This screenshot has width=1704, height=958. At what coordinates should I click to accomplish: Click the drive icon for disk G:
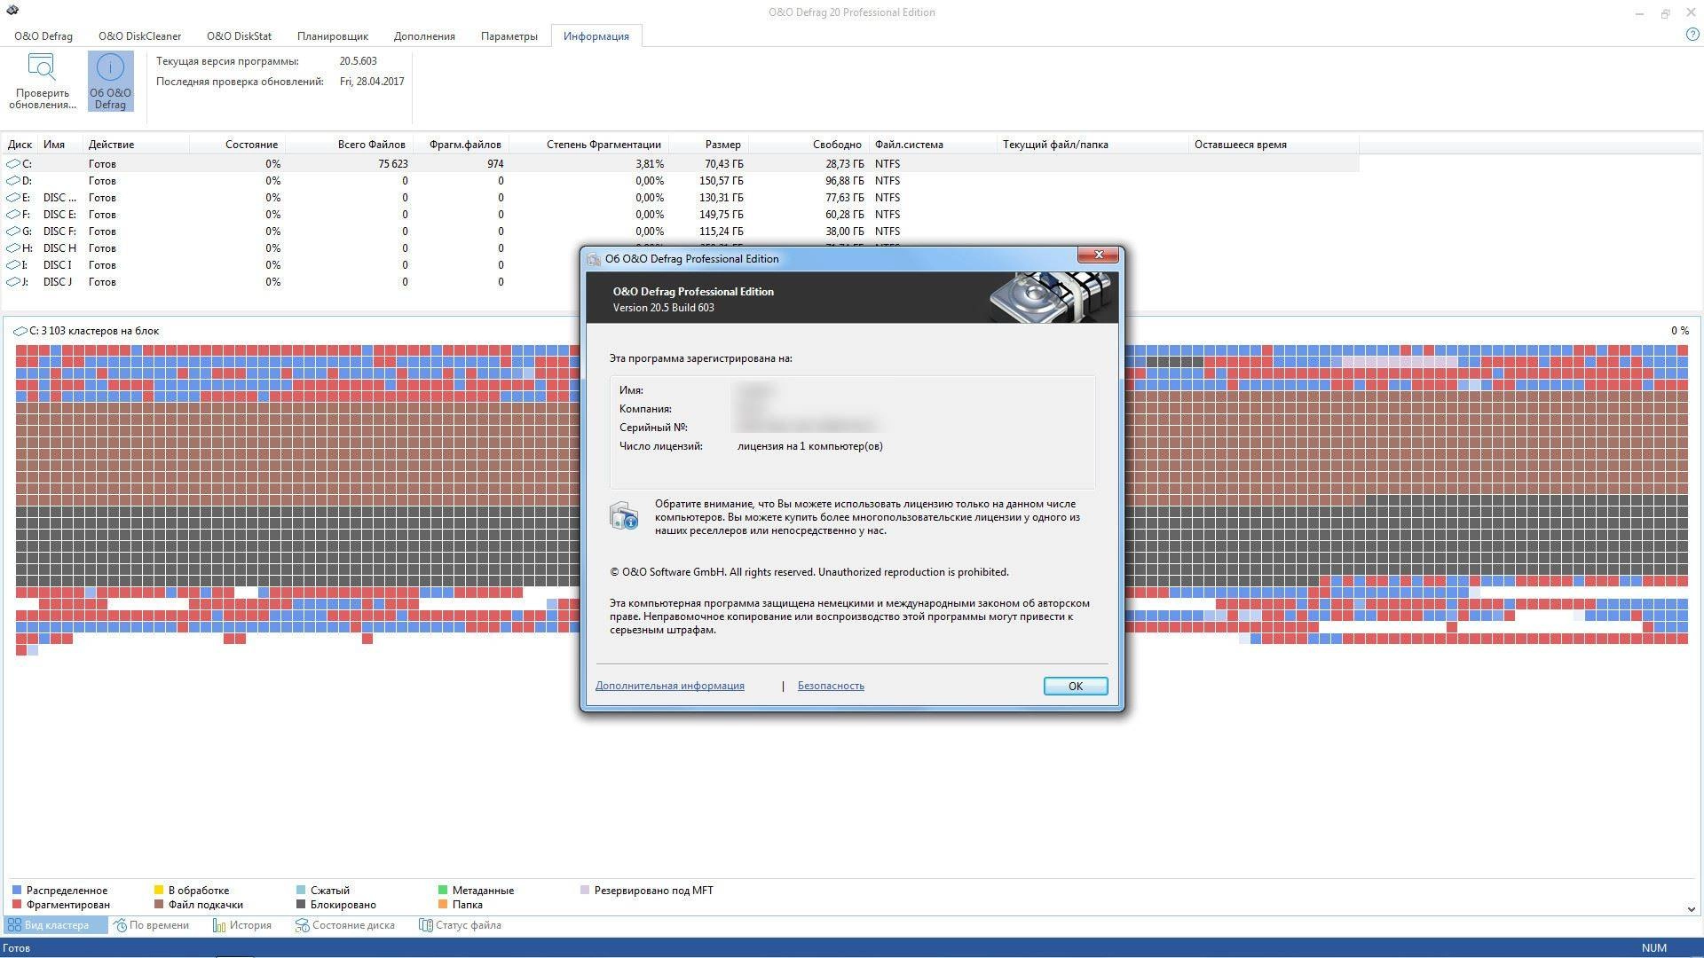coord(13,232)
